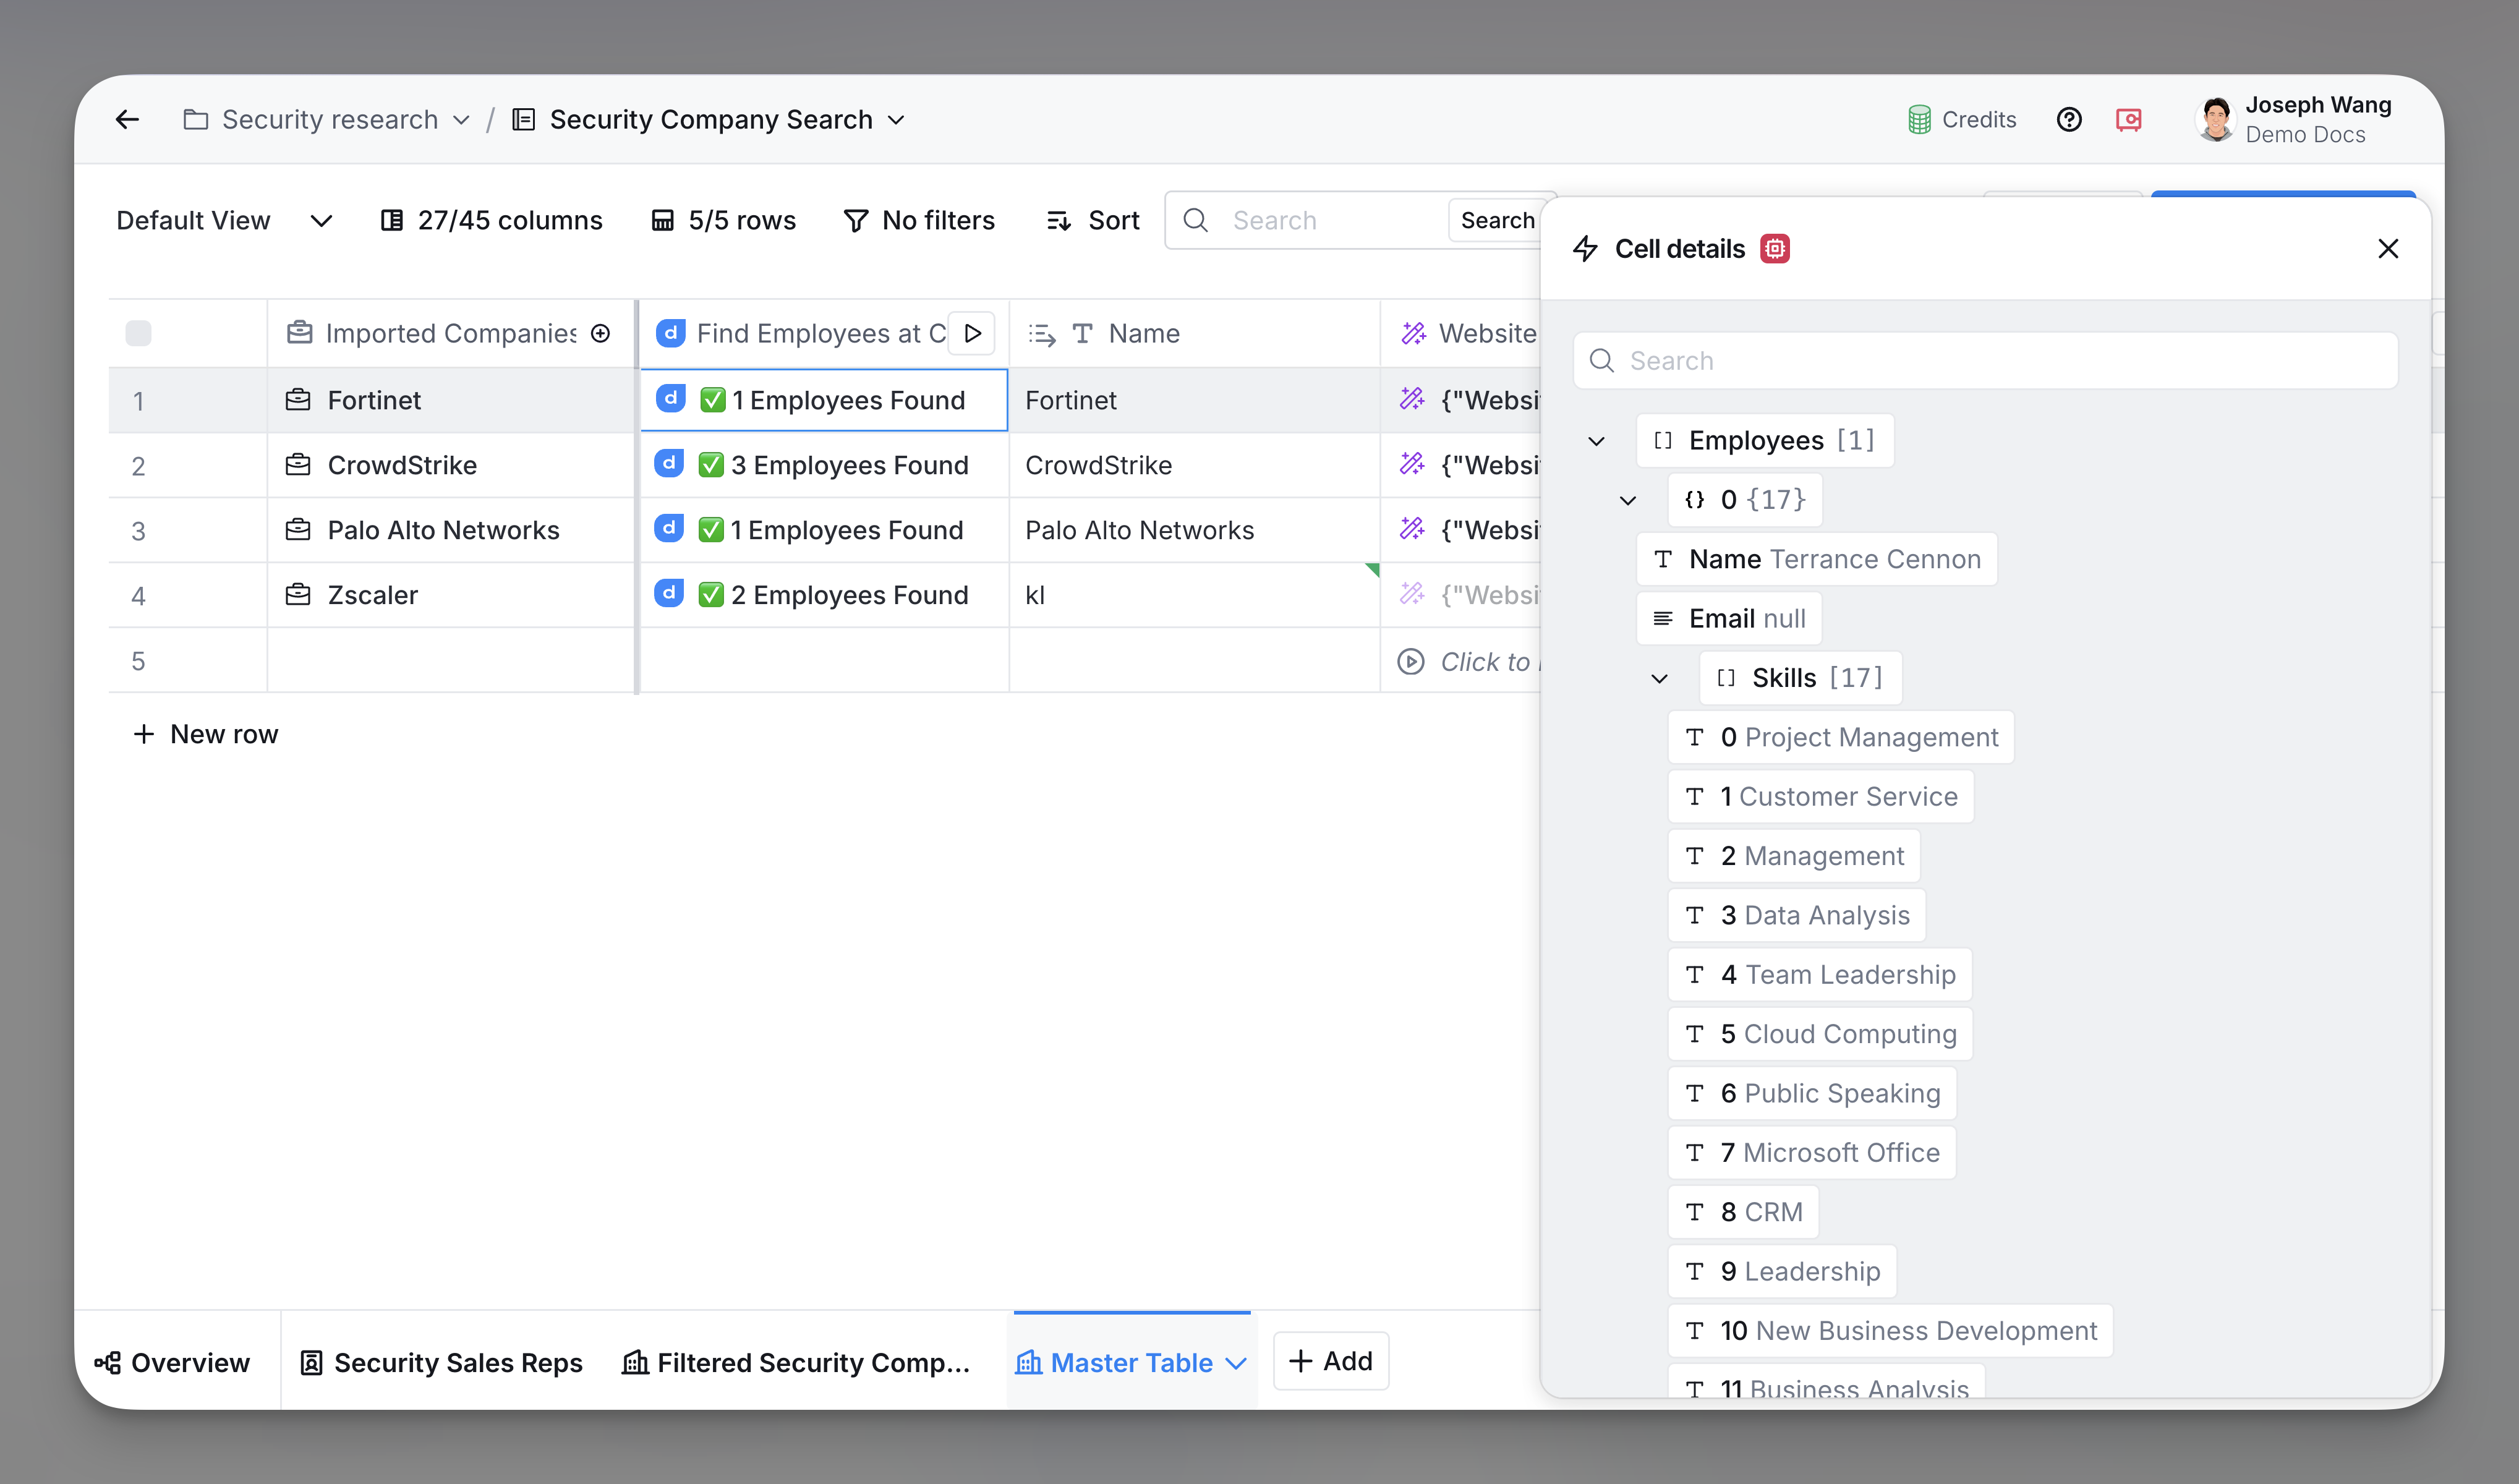Open the No filters option
2519x1484 pixels.
(x=919, y=220)
